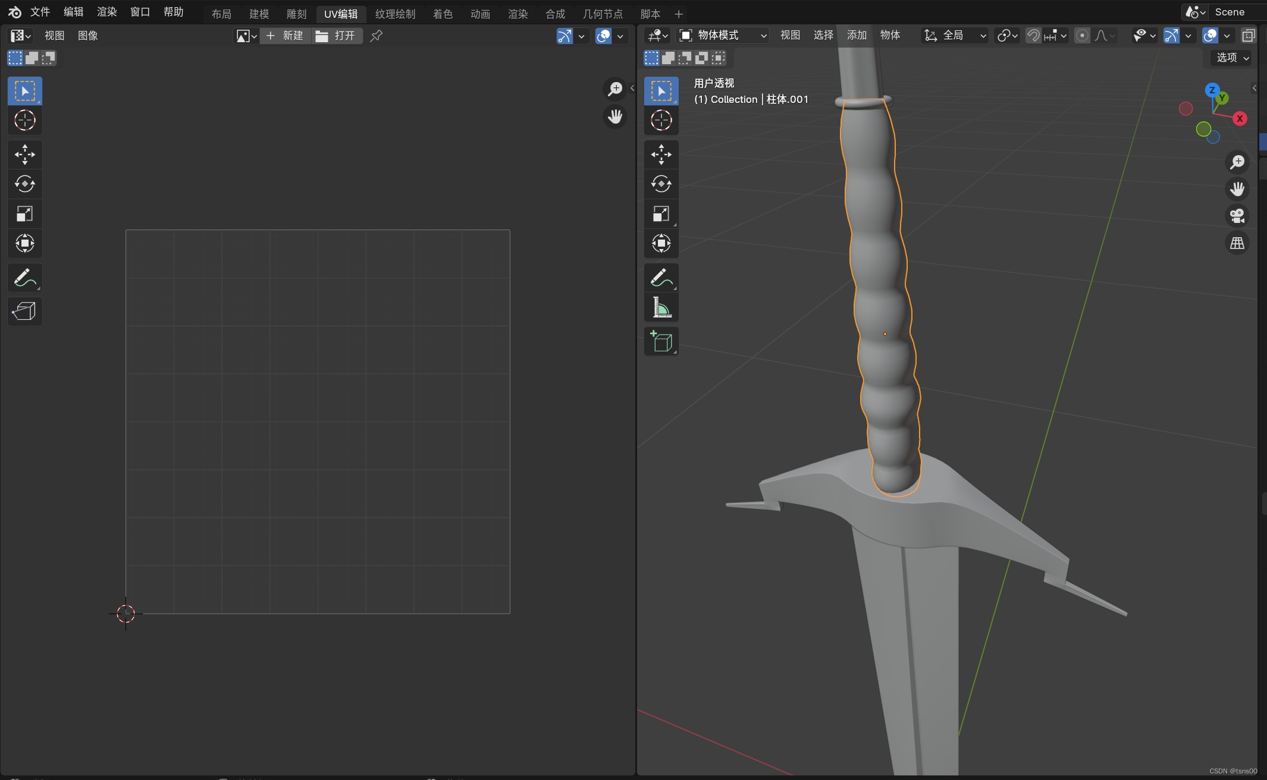Screen dimensions: 1267x780
Task: Click the Rotate tool in 3D viewport
Action: click(661, 184)
